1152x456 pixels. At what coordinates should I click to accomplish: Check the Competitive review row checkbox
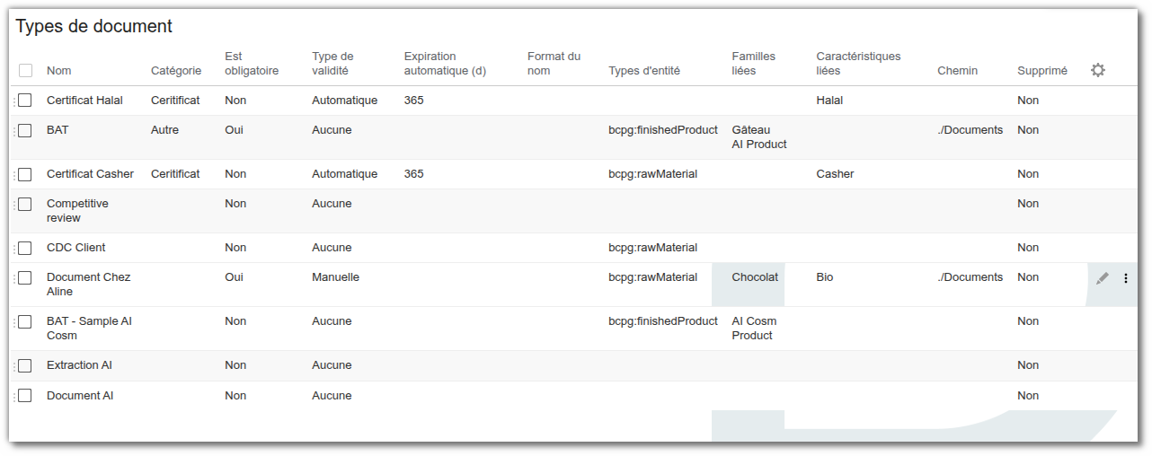pos(25,204)
